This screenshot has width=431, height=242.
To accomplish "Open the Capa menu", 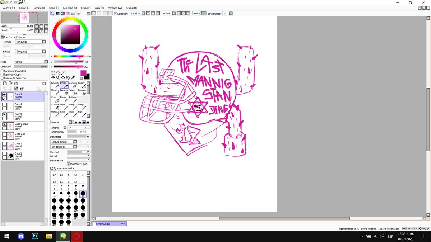I will 54,8.
